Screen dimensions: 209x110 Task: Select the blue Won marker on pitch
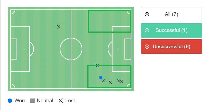coord(101,77)
